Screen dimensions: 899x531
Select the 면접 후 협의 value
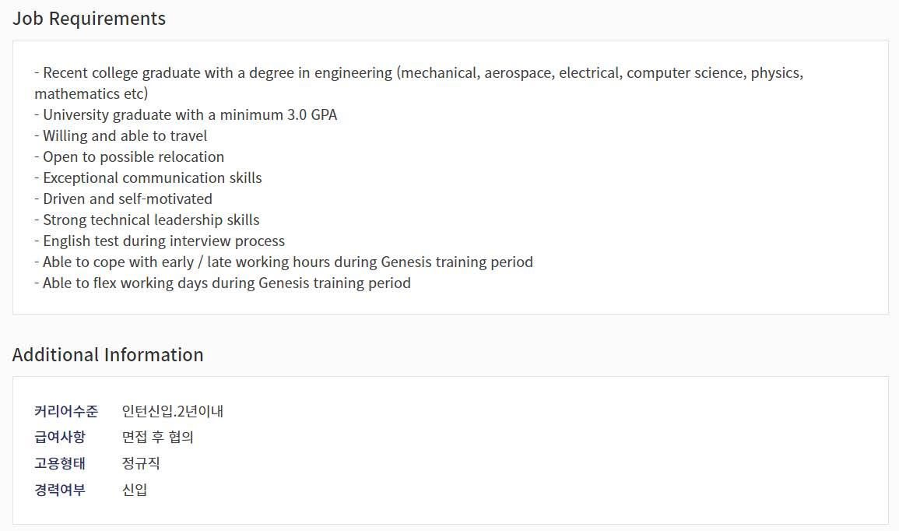(158, 437)
